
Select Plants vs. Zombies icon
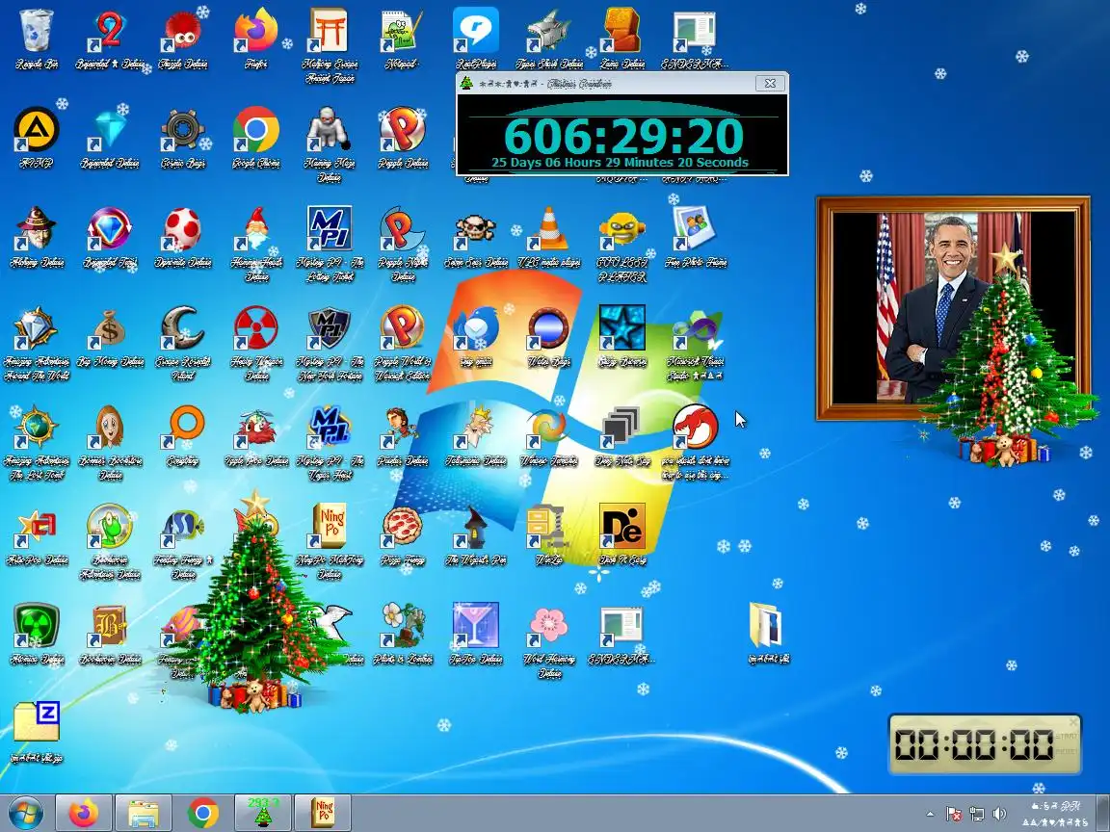tap(402, 626)
